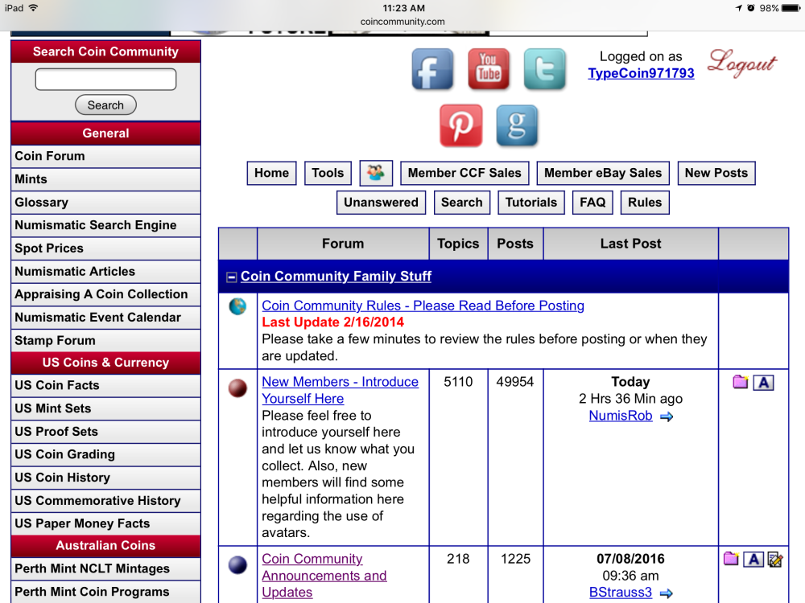Click the Logout link

742,63
